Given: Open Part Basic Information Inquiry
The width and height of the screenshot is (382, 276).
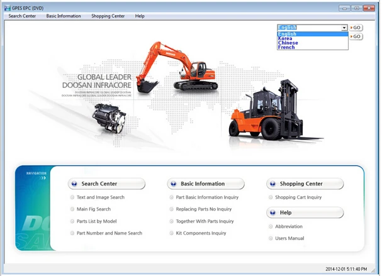Looking at the screenshot, I should click(207, 197).
